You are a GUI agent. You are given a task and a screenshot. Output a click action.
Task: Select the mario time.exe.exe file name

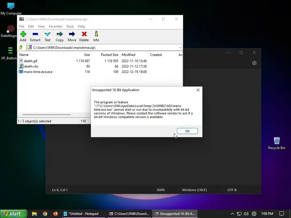(x=38, y=72)
